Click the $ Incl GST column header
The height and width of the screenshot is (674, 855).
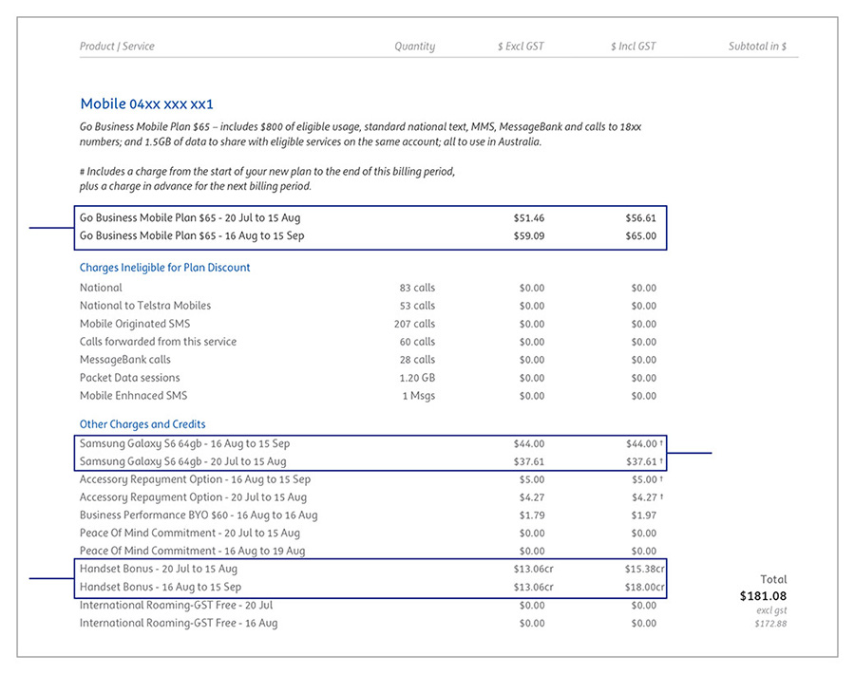tap(633, 47)
